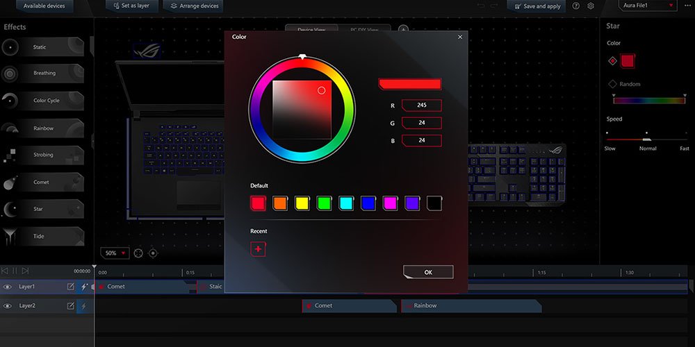Open the help question mark icon
The image size is (695, 347).
coord(576,6)
